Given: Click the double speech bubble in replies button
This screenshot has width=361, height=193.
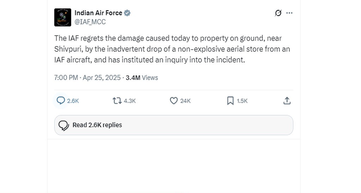Looking at the screenshot, I should click(64, 126).
